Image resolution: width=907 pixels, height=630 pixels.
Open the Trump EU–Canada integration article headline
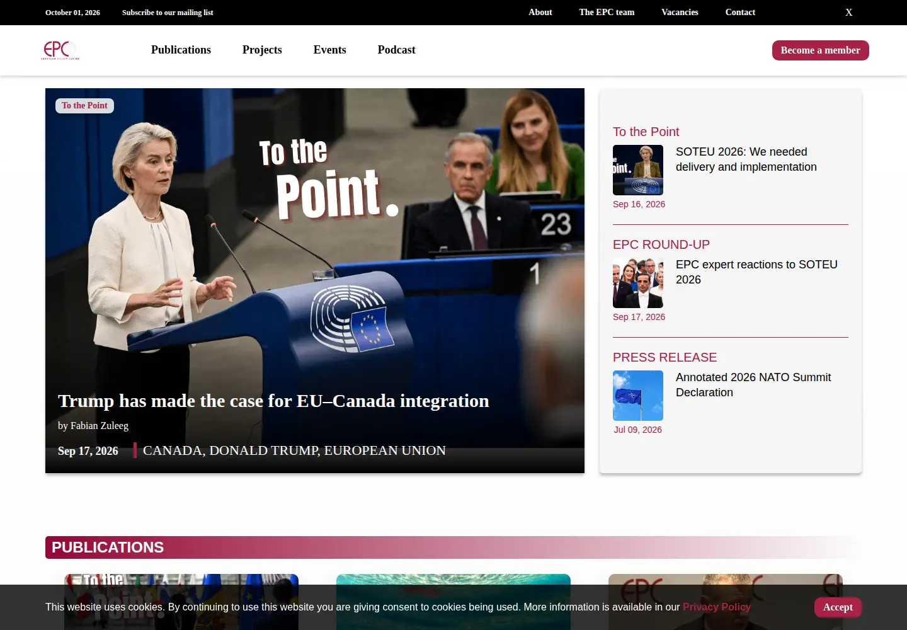pyautogui.click(x=273, y=401)
